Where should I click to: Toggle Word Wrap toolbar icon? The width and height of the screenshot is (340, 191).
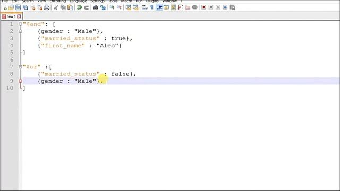click(x=144, y=7)
